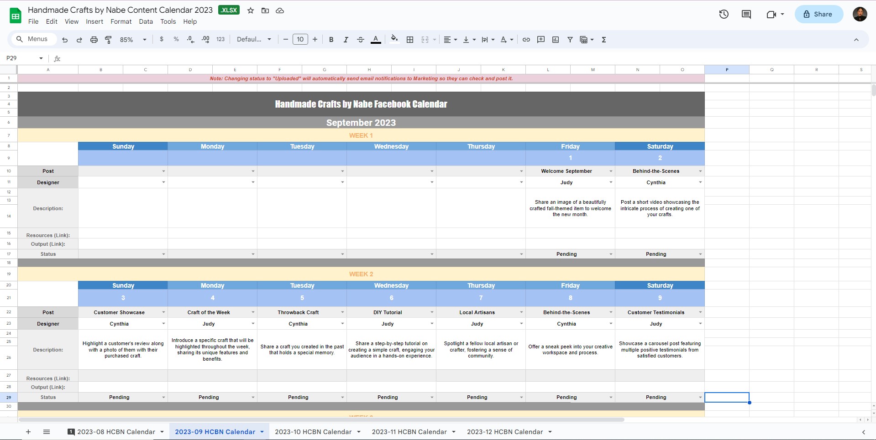This screenshot has height=440, width=876.
Task: Open the Functions sigma icon
Action: coord(604,40)
